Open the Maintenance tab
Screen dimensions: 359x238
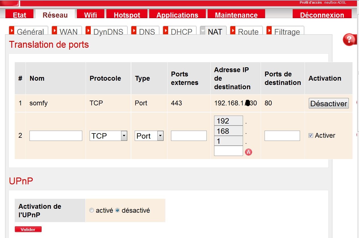pyautogui.click(x=236, y=15)
